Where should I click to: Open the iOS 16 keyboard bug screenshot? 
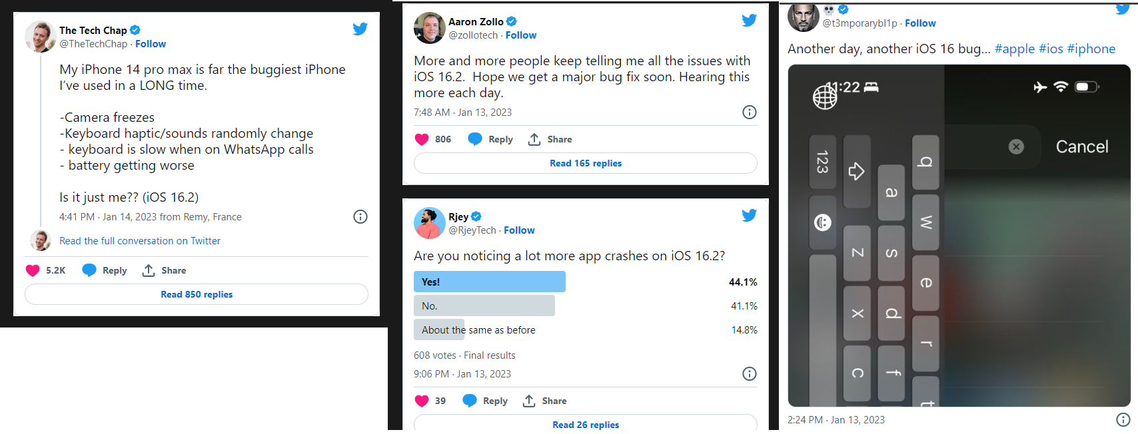tap(959, 236)
